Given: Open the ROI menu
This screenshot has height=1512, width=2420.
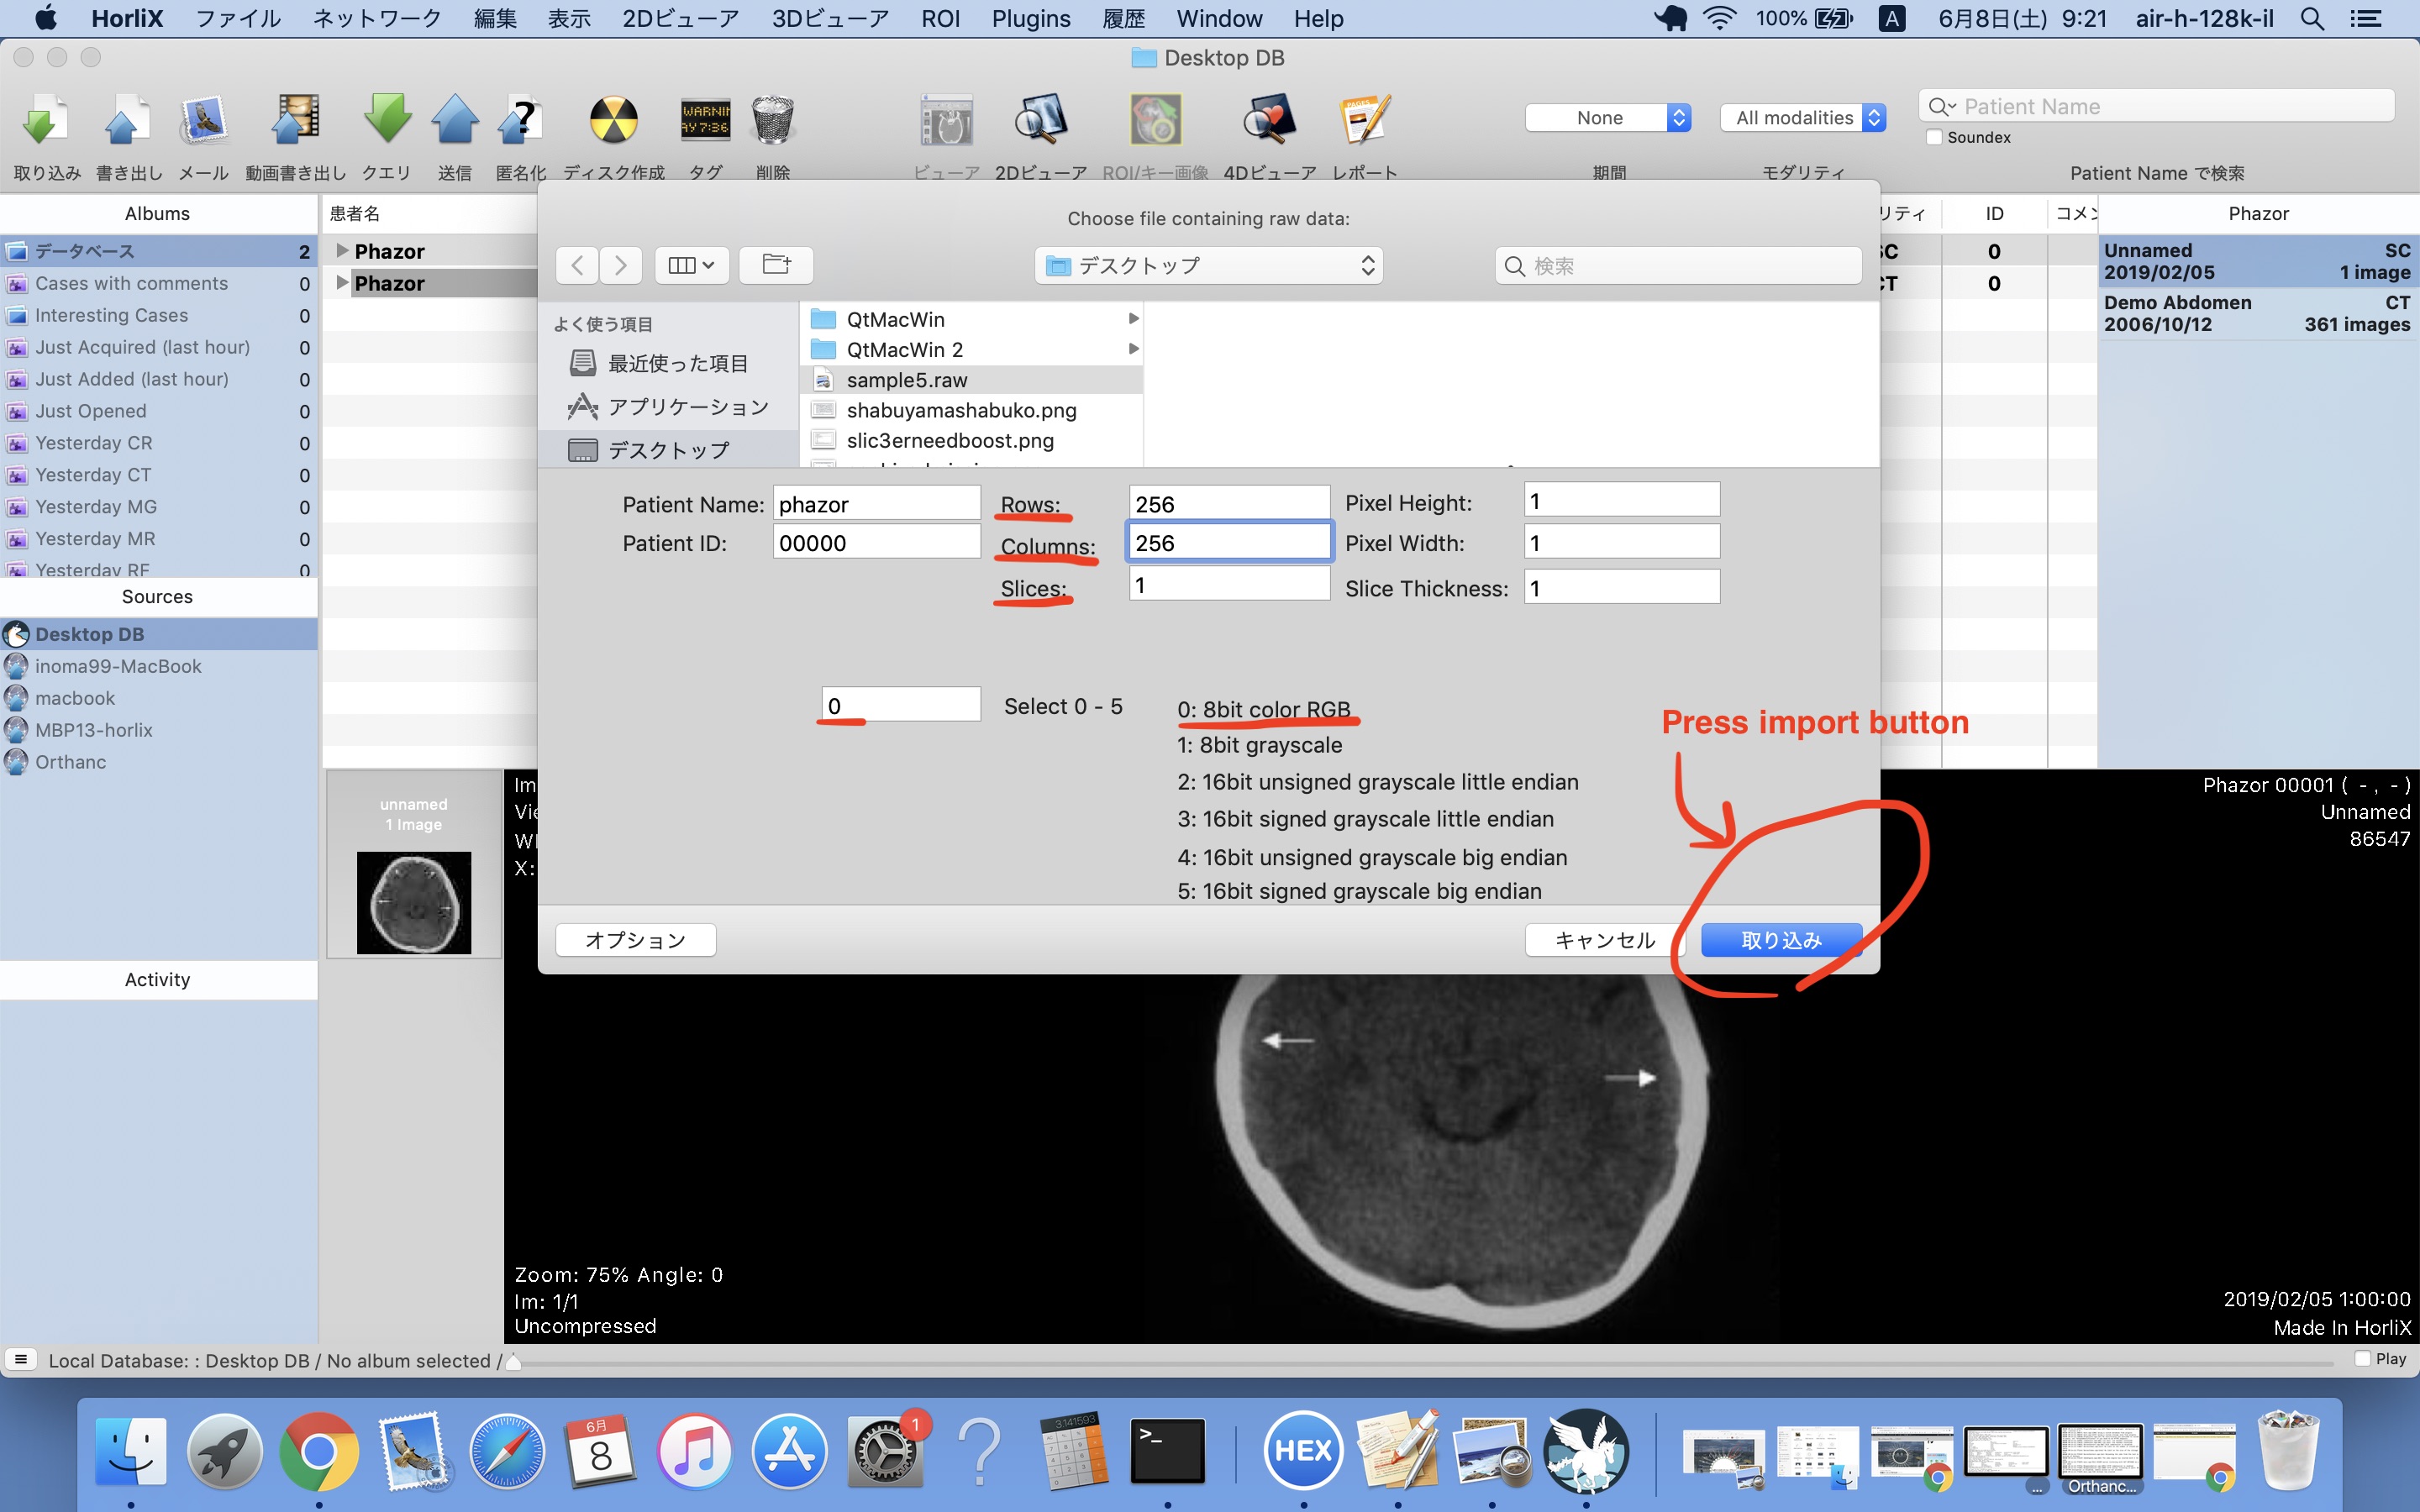Looking at the screenshot, I should [940, 18].
